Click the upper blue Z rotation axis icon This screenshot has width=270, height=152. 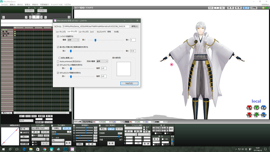264,108
